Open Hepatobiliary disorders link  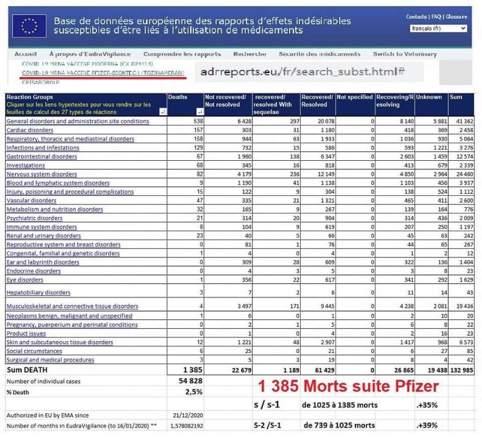(x=39, y=293)
